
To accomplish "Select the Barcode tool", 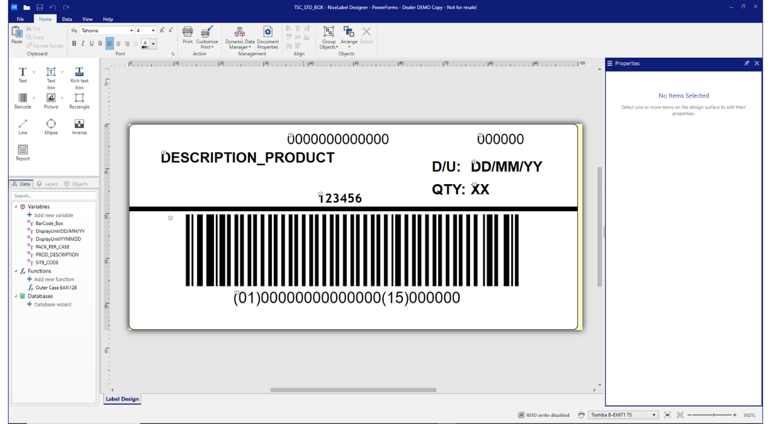I will (23, 101).
